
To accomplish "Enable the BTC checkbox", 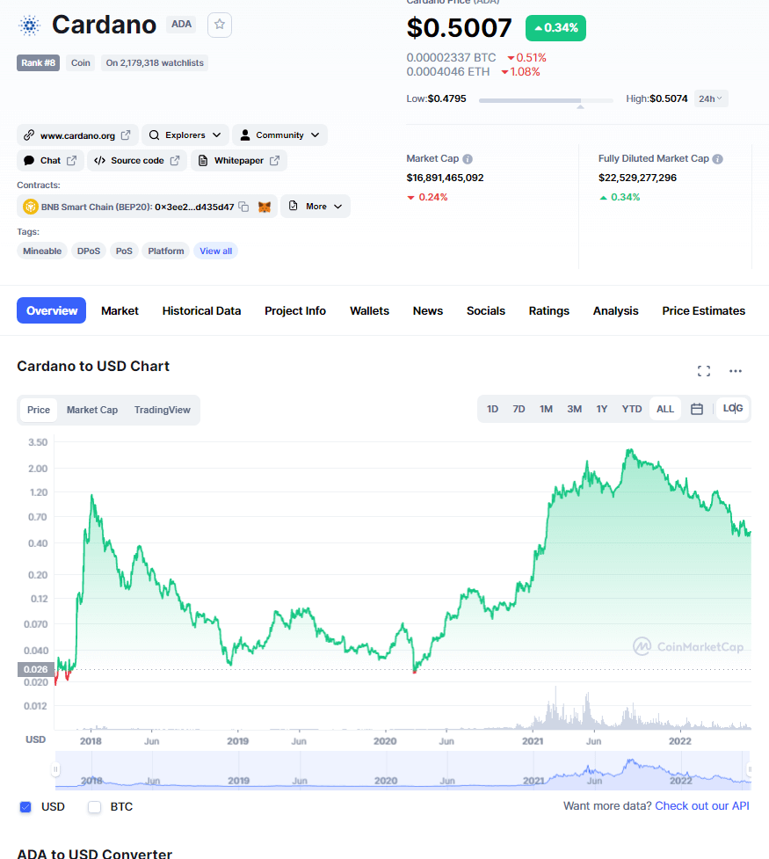I will (95, 806).
